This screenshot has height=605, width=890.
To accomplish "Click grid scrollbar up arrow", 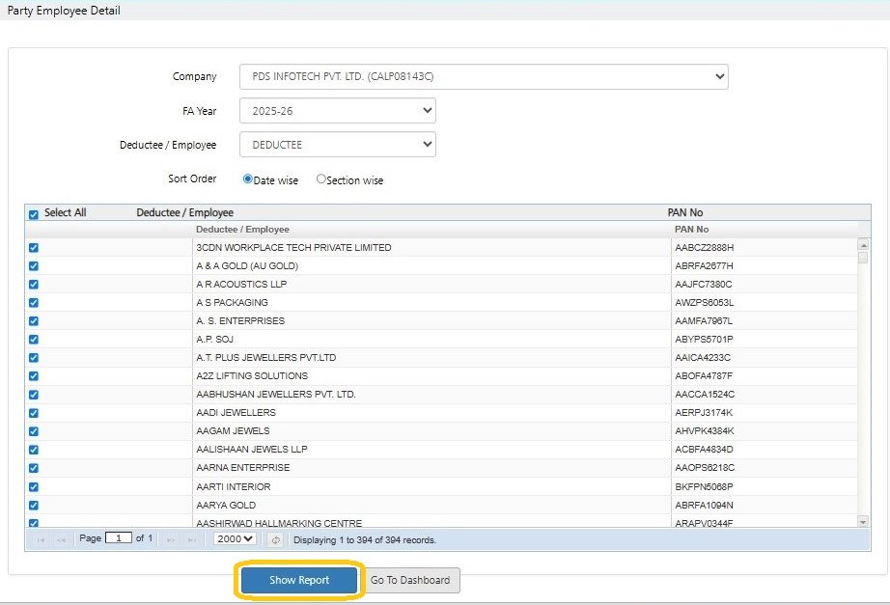I will click(863, 245).
